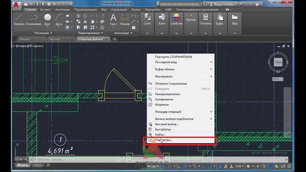Screen dimensions: 306x172
Task: Click the Rotate tool icon
Action: point(85,16)
